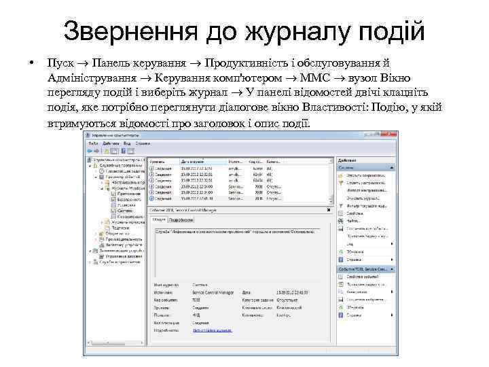Click the event list vertical scrollbar down arrow
The image size is (489, 367).
331,202
